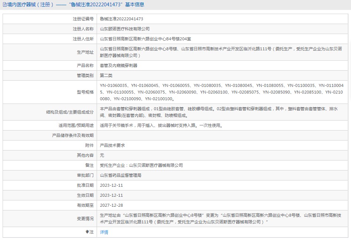Select the page title 境内医疗器械（注册）基本信息
351x240 pixels.
tap(76, 4)
